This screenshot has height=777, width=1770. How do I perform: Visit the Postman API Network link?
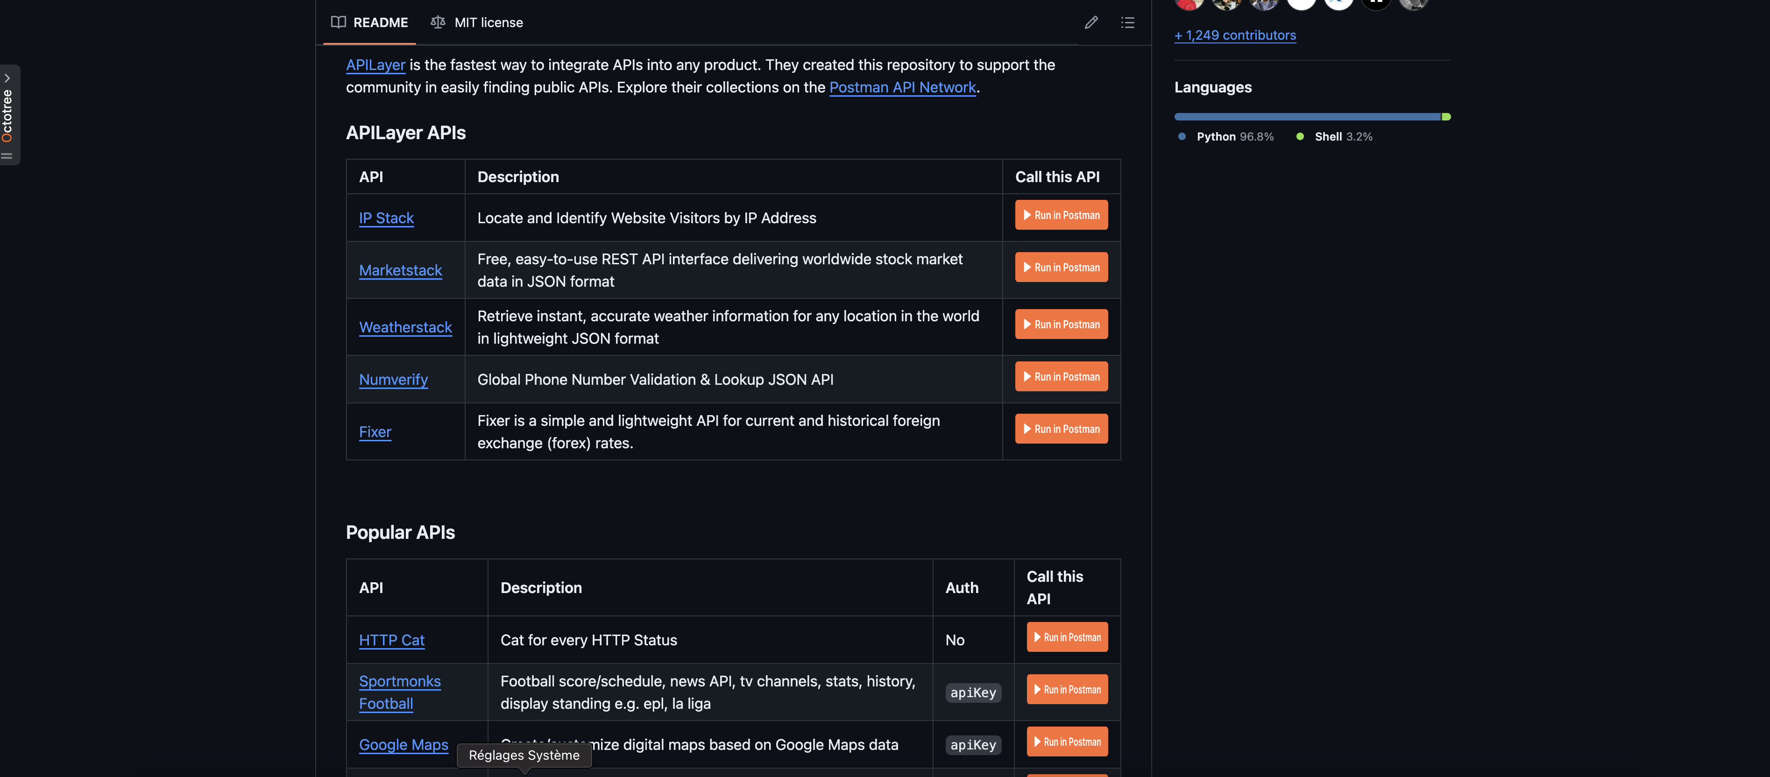(x=903, y=87)
